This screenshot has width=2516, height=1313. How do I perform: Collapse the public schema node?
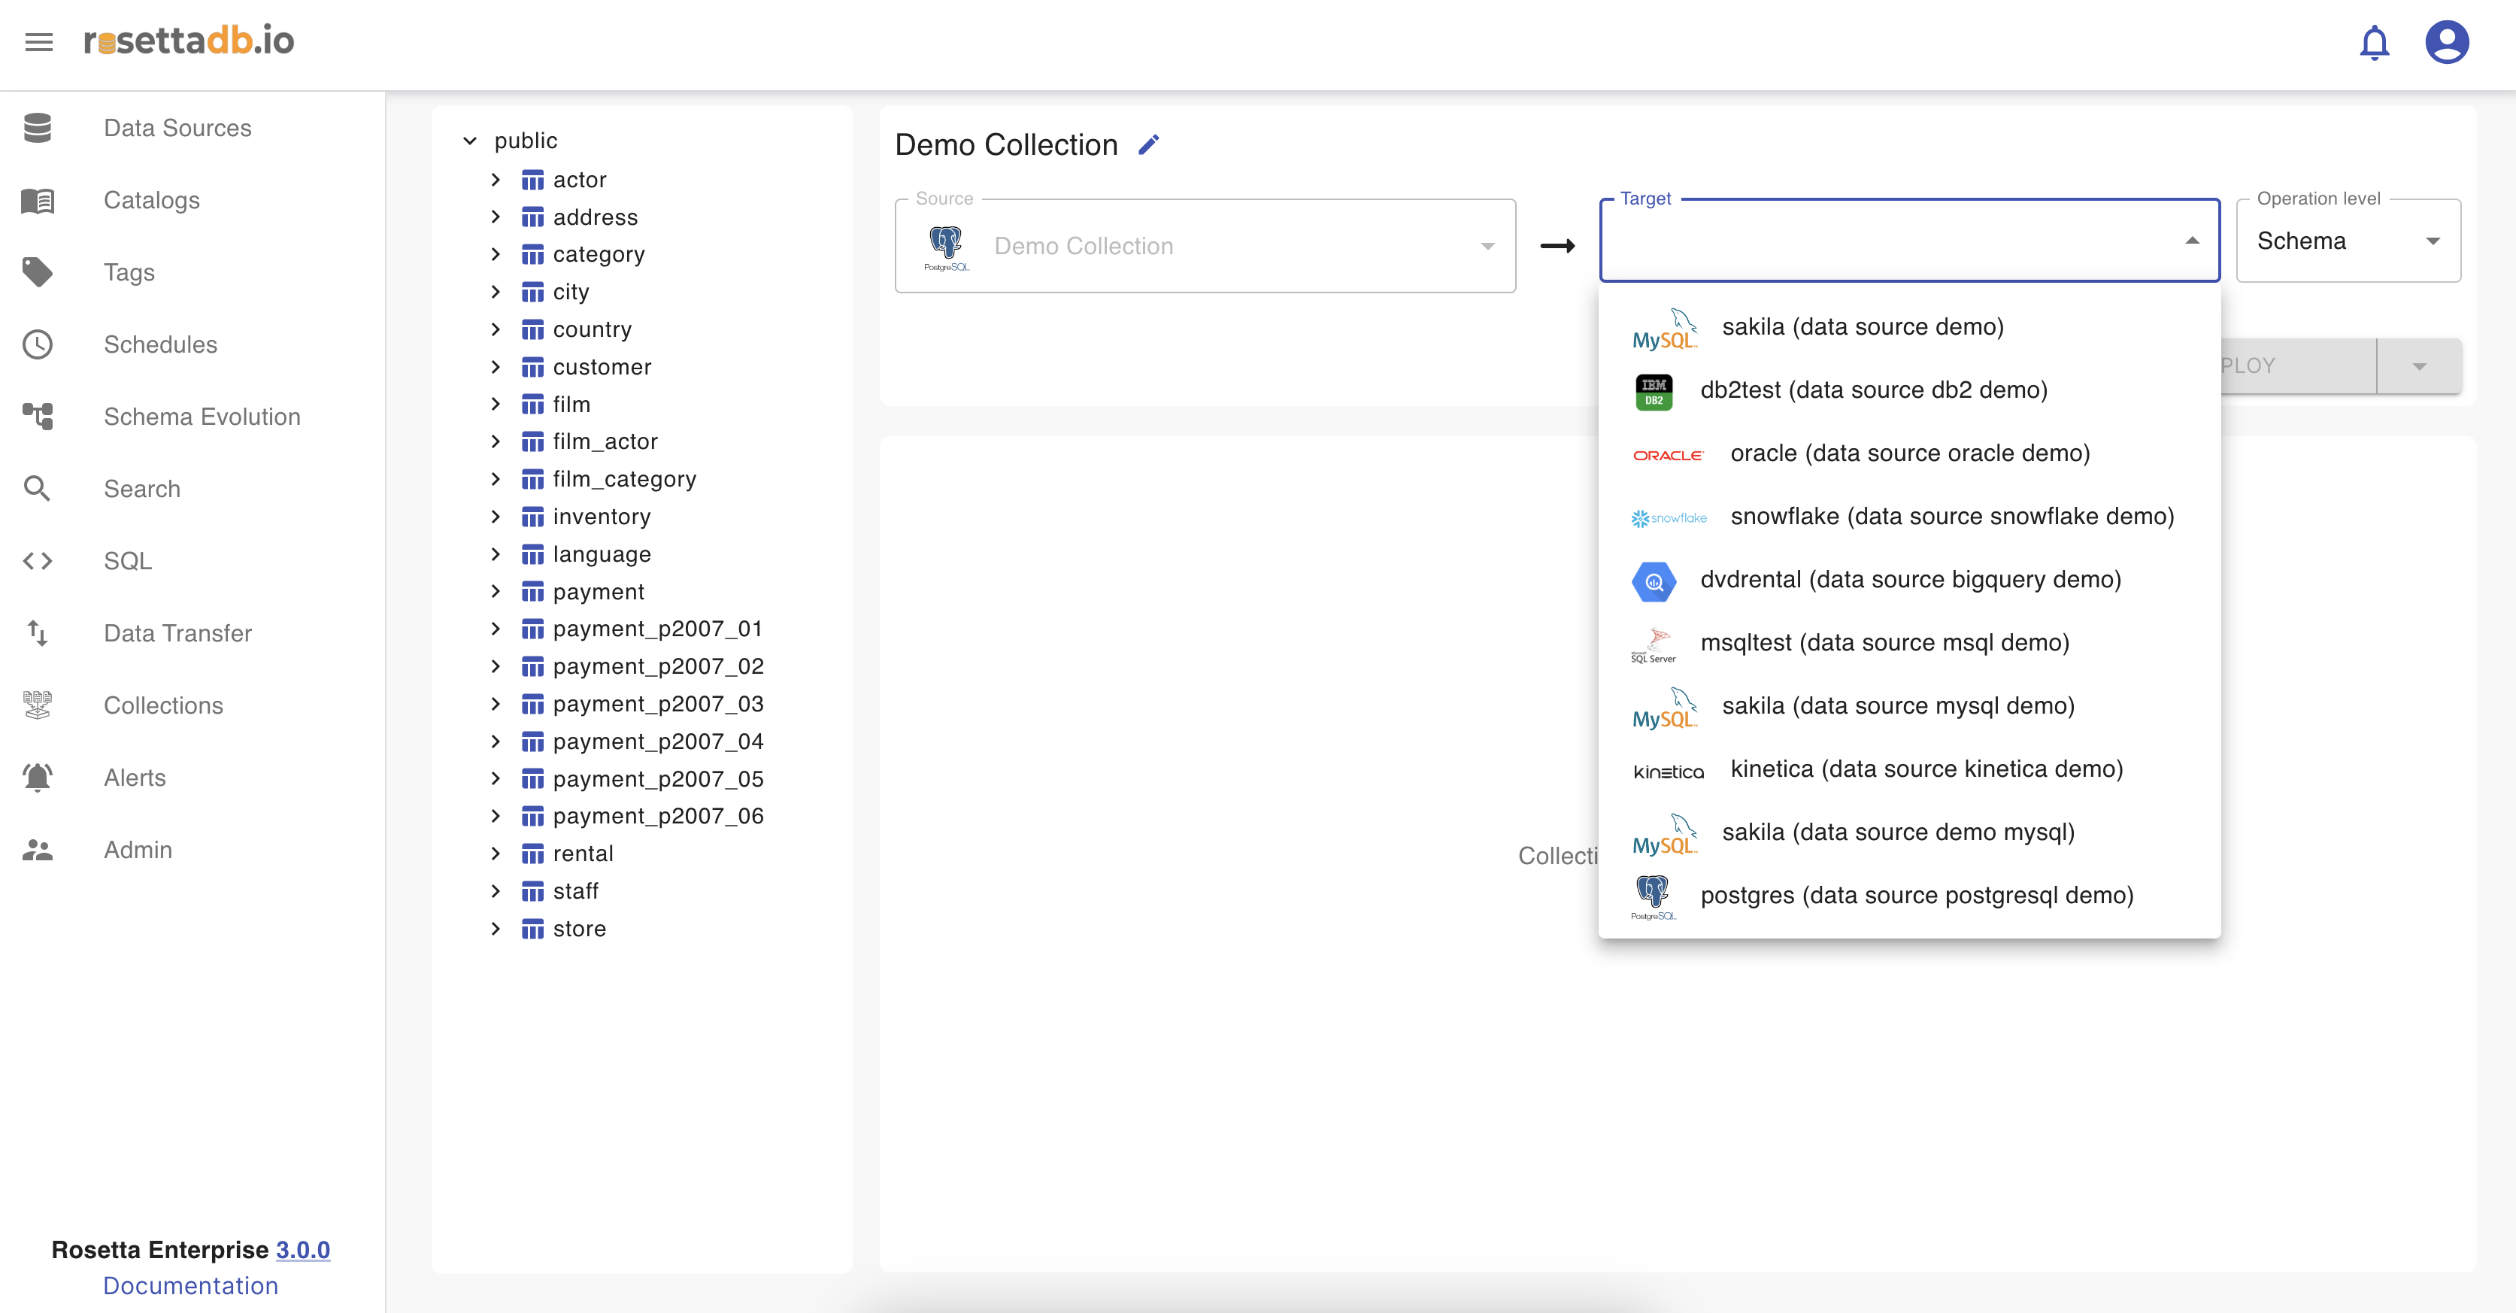coord(470,141)
